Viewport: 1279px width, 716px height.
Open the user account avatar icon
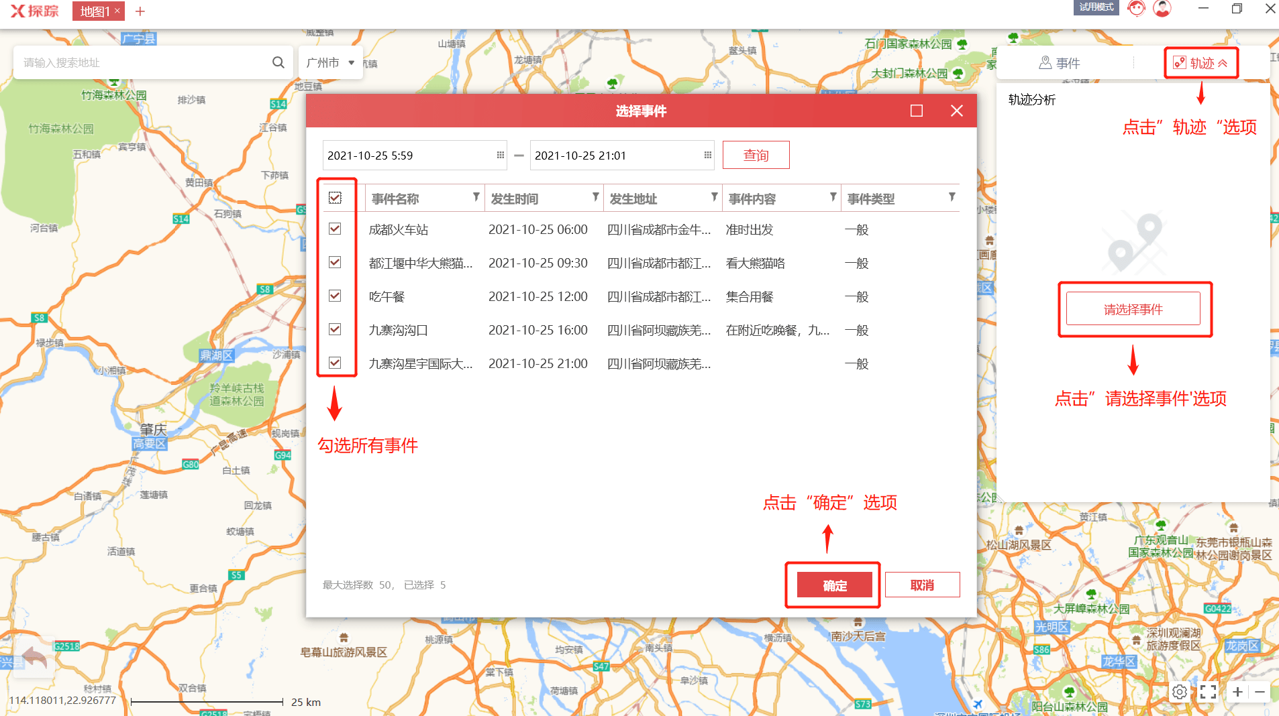(1162, 9)
